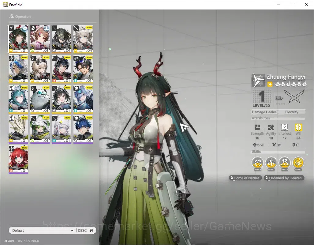The height and width of the screenshot is (245, 314).
Task: Select the red-haired operator card
Action: (18, 159)
